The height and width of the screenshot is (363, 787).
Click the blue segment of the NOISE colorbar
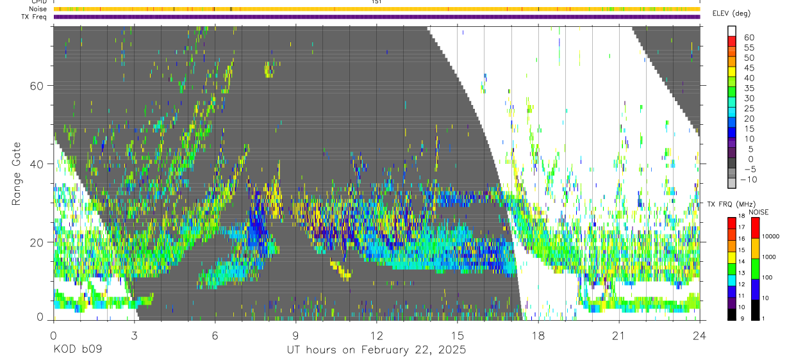756,289
